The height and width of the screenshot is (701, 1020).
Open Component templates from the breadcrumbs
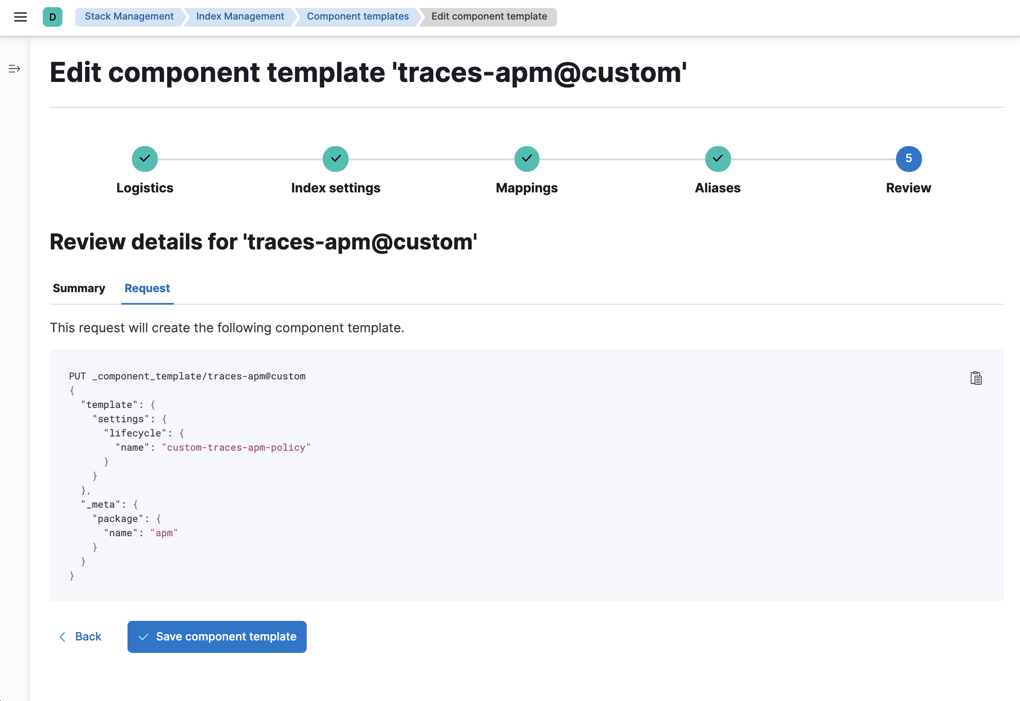[x=358, y=16]
